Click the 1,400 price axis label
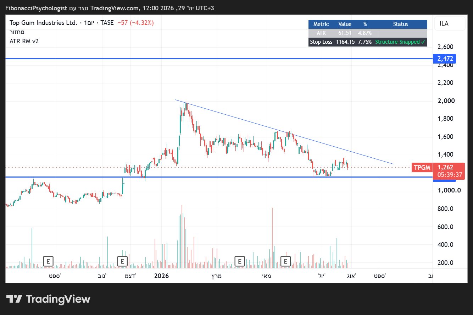The image size is (473, 315). click(x=446, y=154)
